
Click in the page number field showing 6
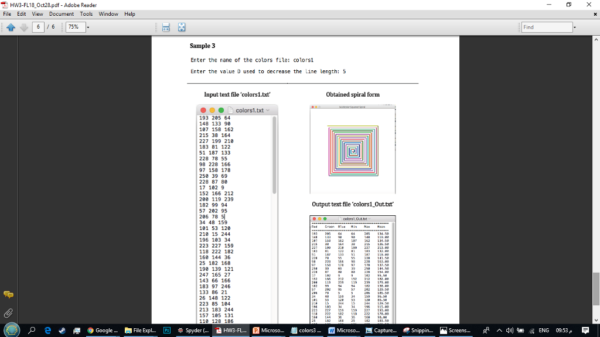pyautogui.click(x=39, y=26)
